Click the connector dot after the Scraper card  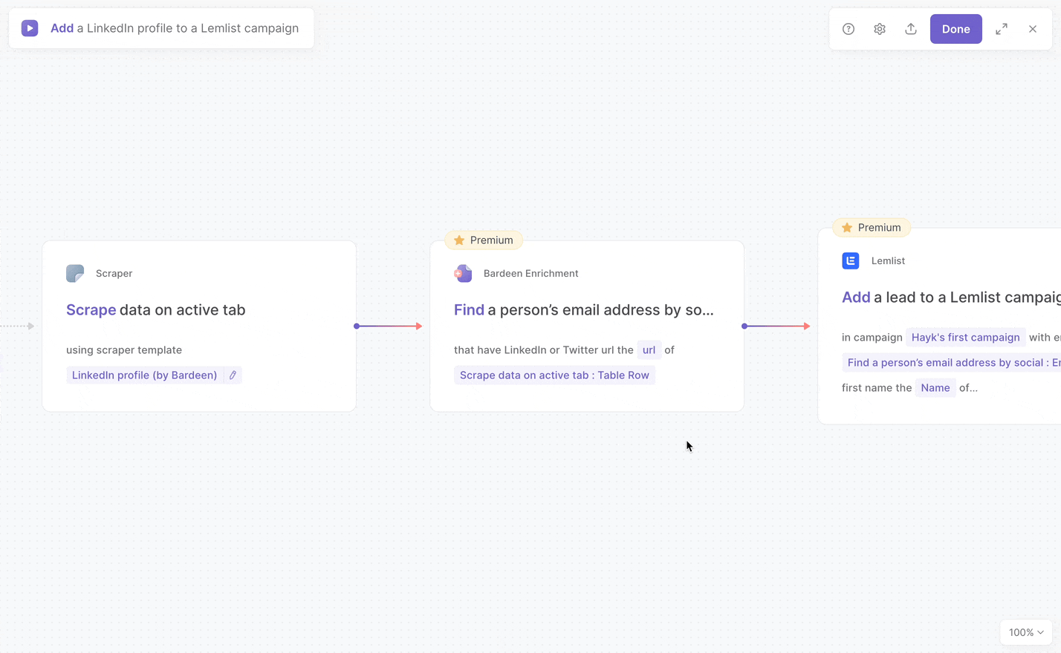[357, 326]
